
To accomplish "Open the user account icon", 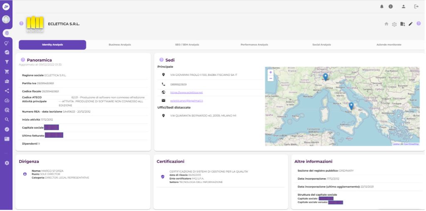I will (403, 6).
